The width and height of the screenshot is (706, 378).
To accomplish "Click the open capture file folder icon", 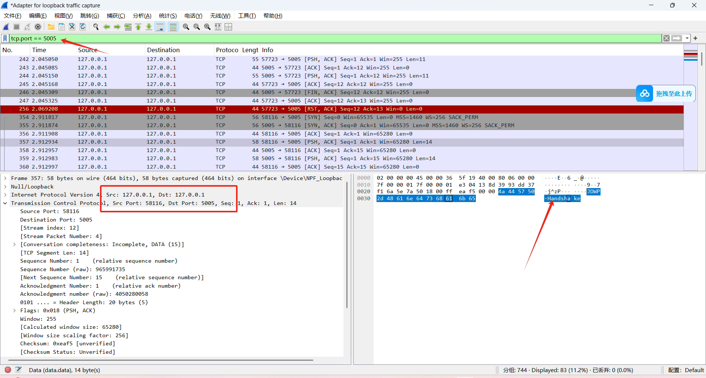I will coord(51,27).
